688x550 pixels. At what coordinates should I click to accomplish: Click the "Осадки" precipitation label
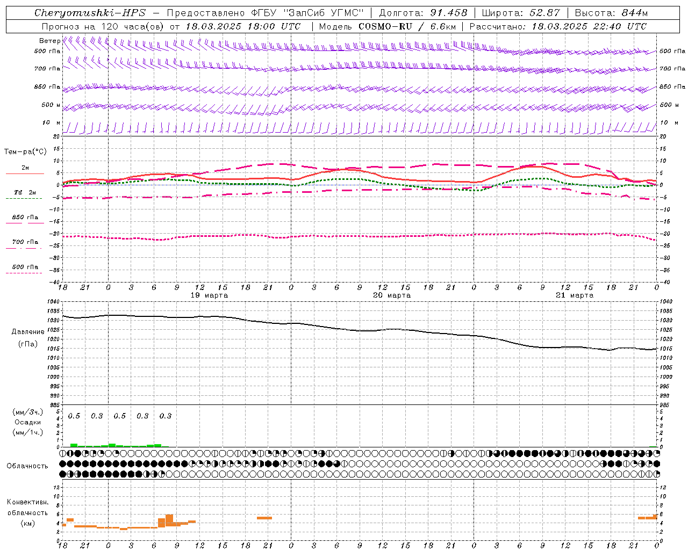pyautogui.click(x=27, y=422)
